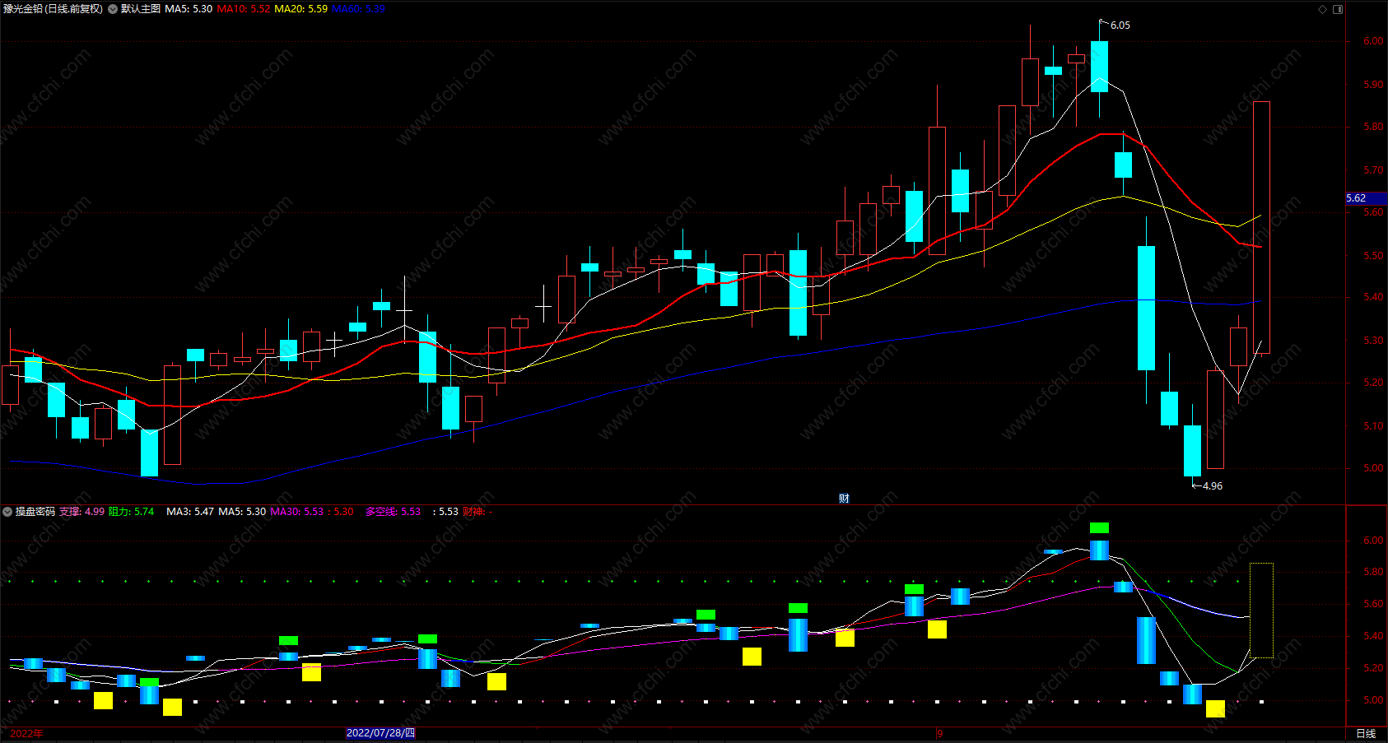Click the last large red candlestick in main chart
Viewport: 1388px width, 743px height.
pos(1261,227)
